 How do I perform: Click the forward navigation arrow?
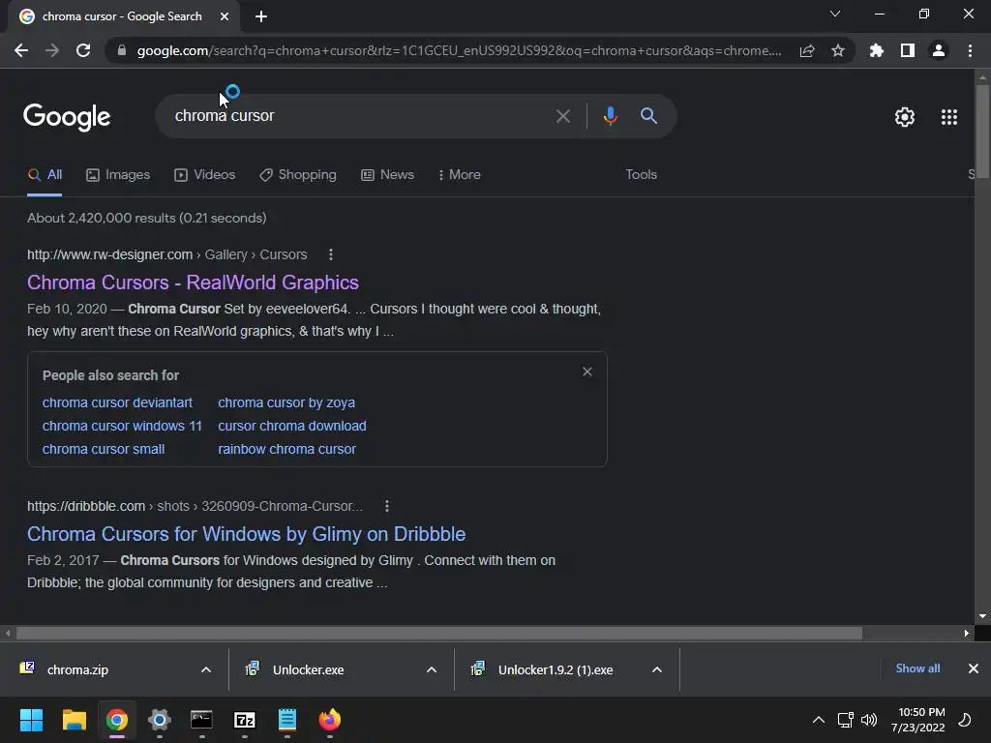point(52,50)
